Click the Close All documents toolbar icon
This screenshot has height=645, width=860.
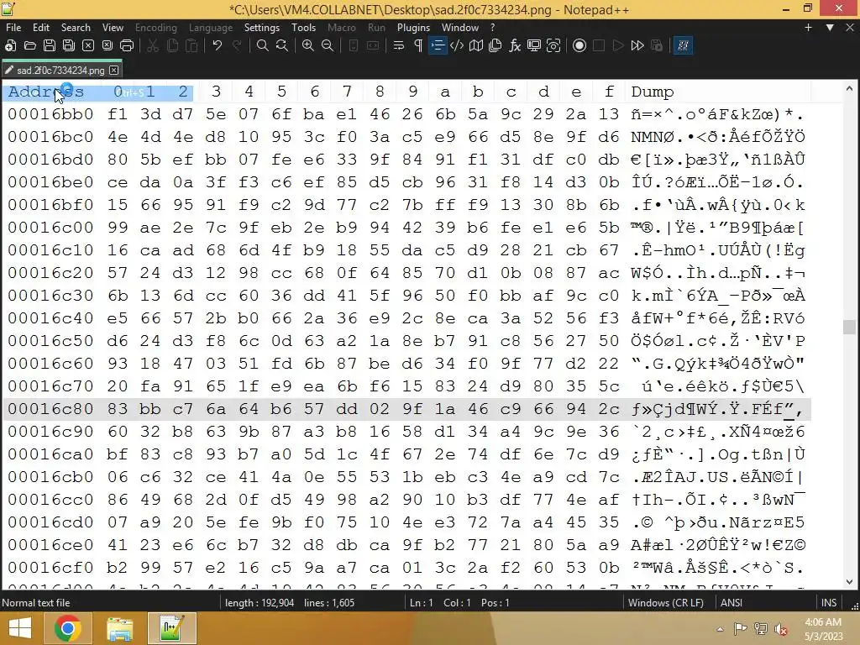107,45
